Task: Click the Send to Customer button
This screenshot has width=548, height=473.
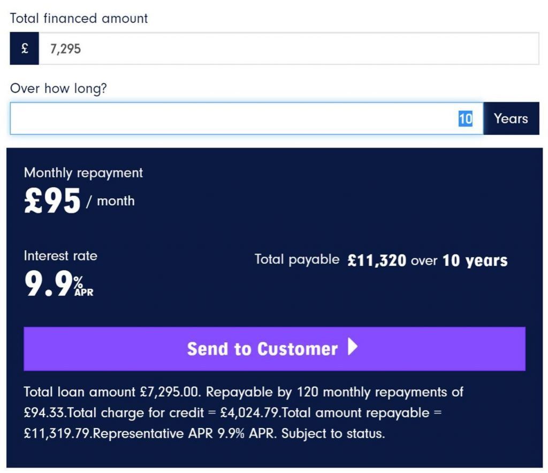Action: 275,348
